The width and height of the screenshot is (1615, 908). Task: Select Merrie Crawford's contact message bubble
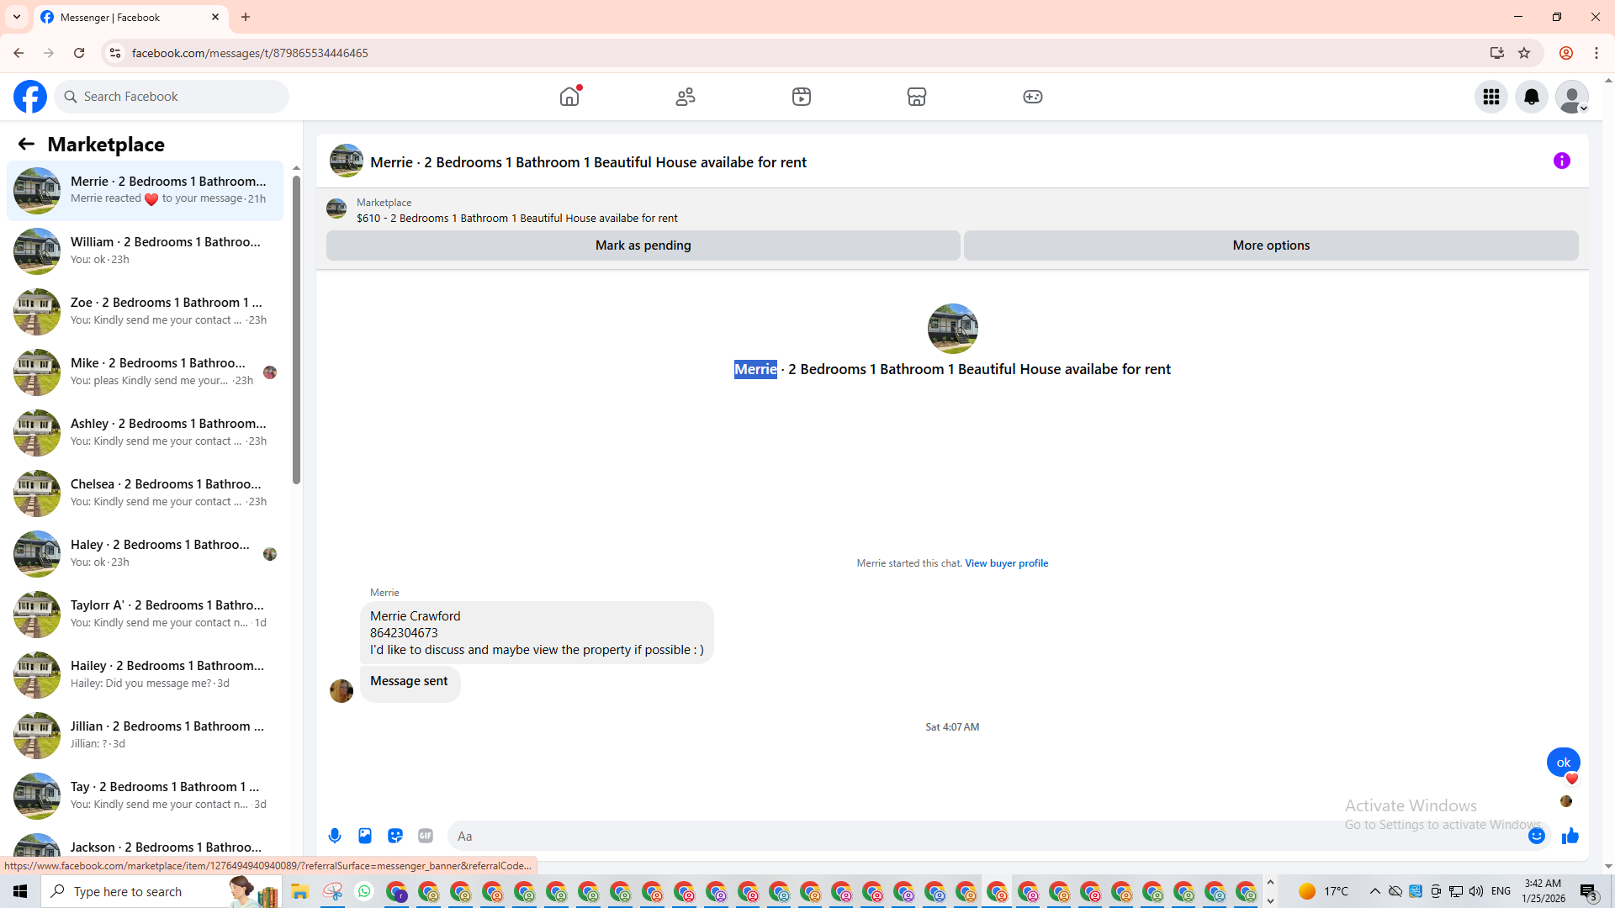coord(537,633)
